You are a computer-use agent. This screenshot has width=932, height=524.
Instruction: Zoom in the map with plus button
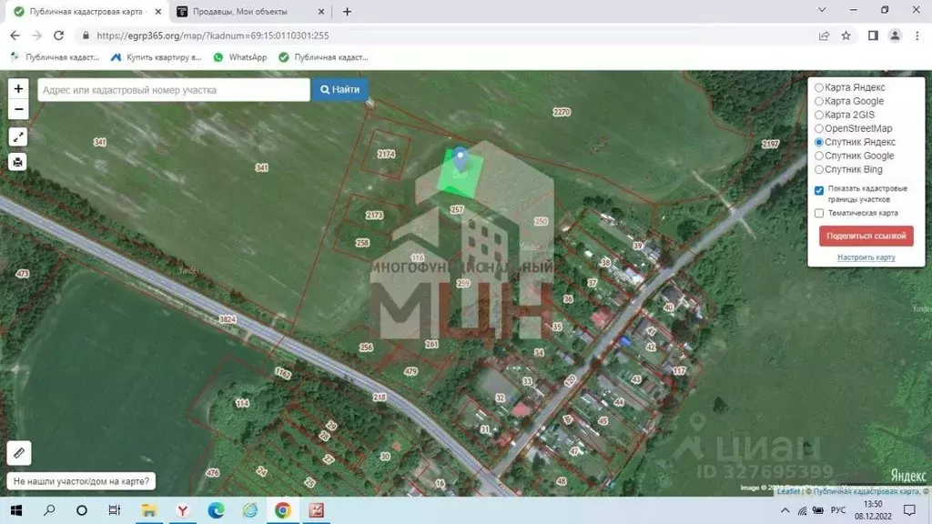pyautogui.click(x=18, y=89)
